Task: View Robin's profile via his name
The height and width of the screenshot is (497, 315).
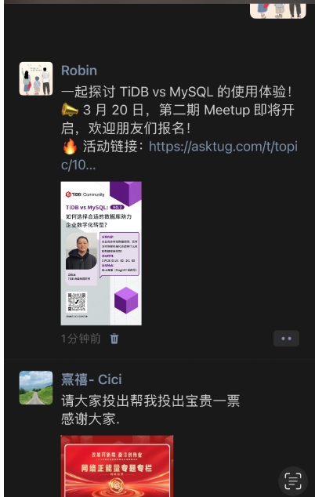Action: pyautogui.click(x=79, y=71)
